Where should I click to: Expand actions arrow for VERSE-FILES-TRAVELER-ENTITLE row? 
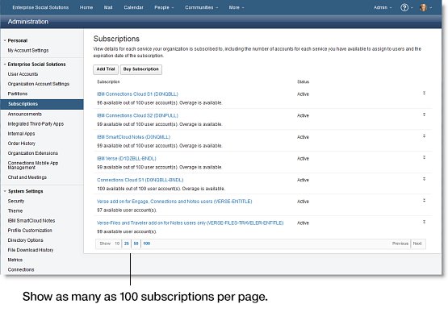point(425,222)
